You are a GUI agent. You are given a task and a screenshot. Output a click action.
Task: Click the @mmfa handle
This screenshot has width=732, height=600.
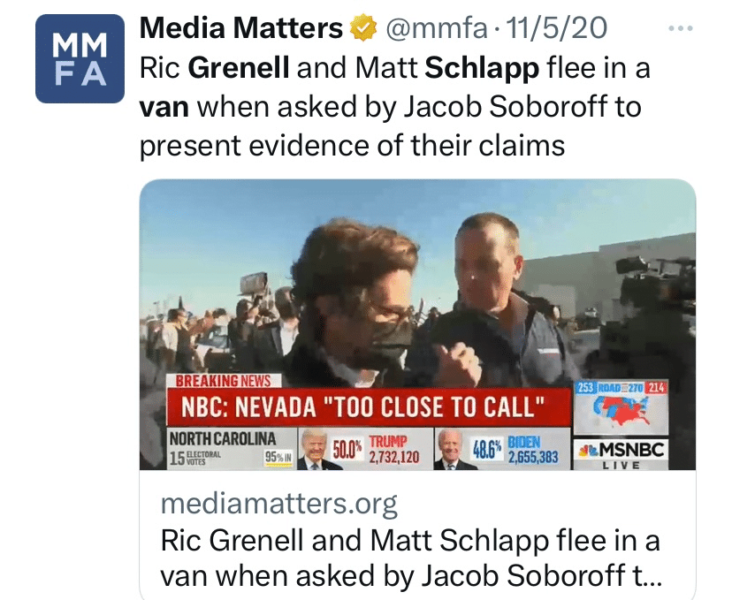click(432, 29)
